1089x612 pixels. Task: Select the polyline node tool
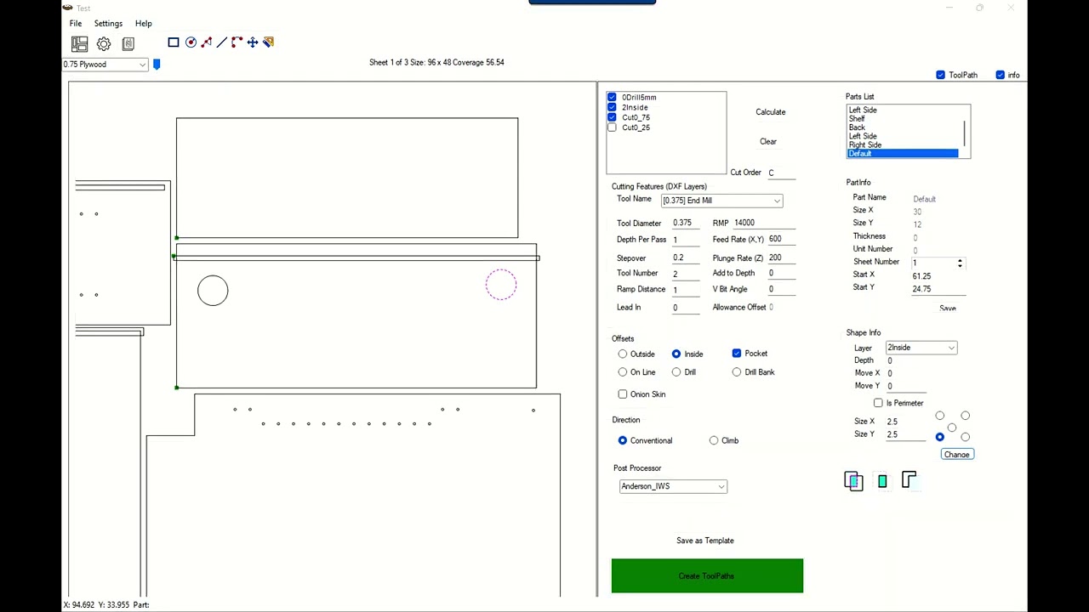click(x=206, y=42)
